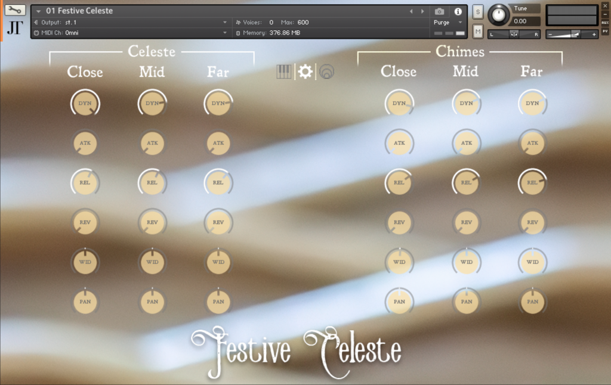Switch to the piano keyboard view icon
This screenshot has width=611, height=385.
tap(284, 72)
